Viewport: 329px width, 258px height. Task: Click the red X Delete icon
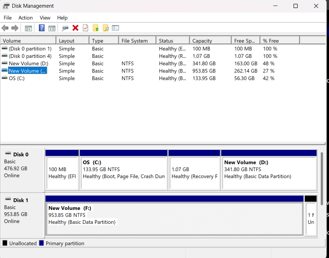pos(75,28)
